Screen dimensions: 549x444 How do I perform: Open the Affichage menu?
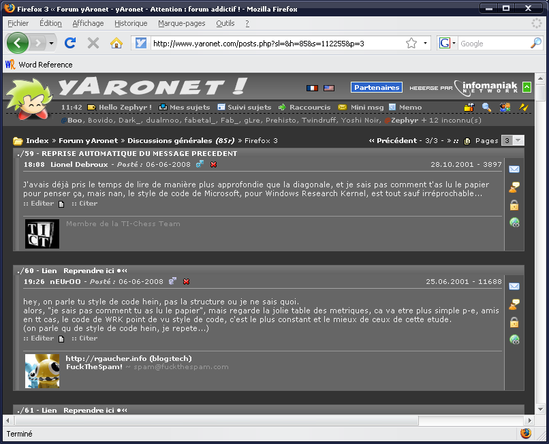pos(88,23)
